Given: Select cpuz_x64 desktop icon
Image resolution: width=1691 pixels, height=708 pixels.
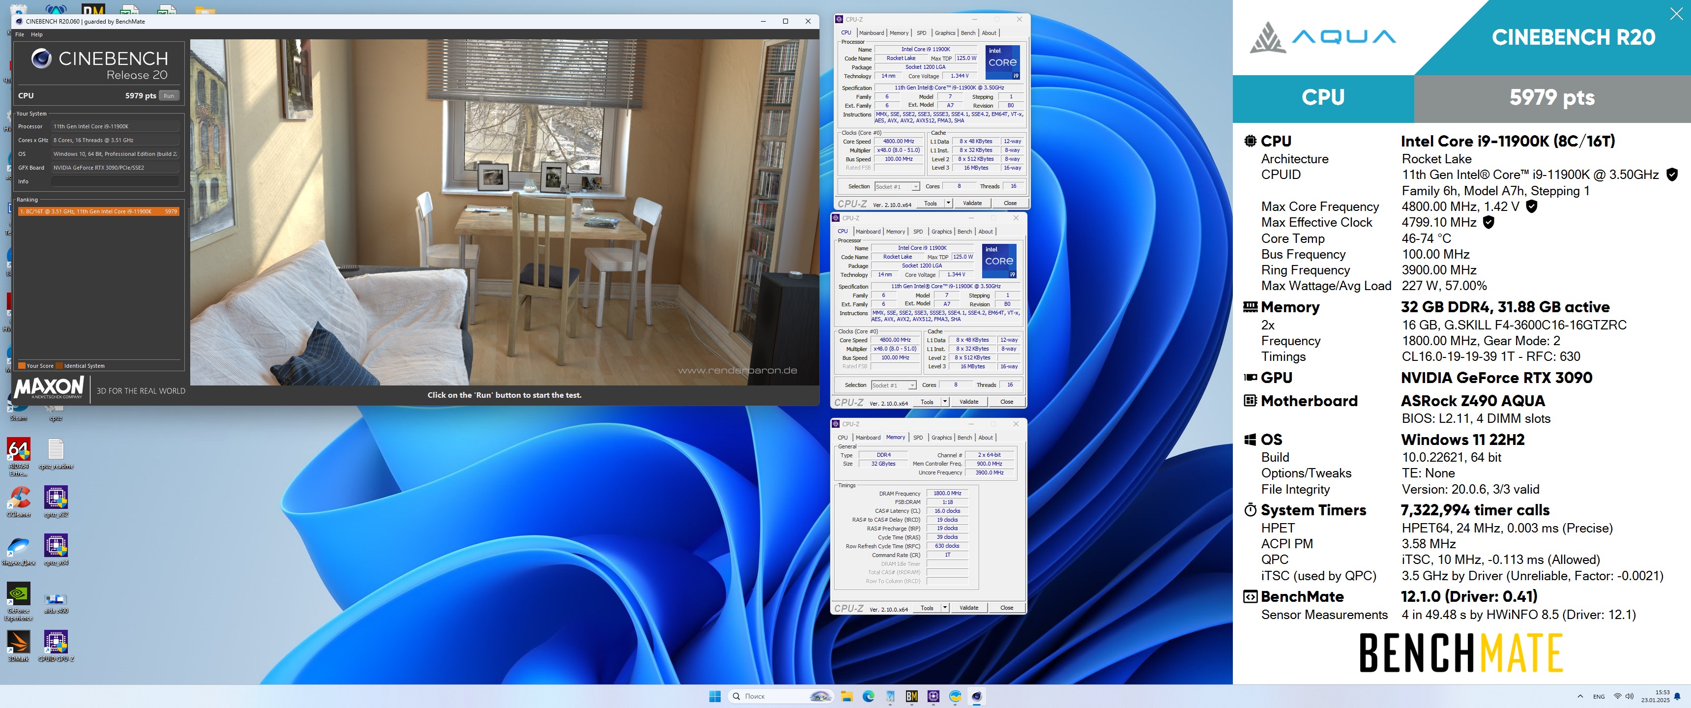Looking at the screenshot, I should 56,550.
